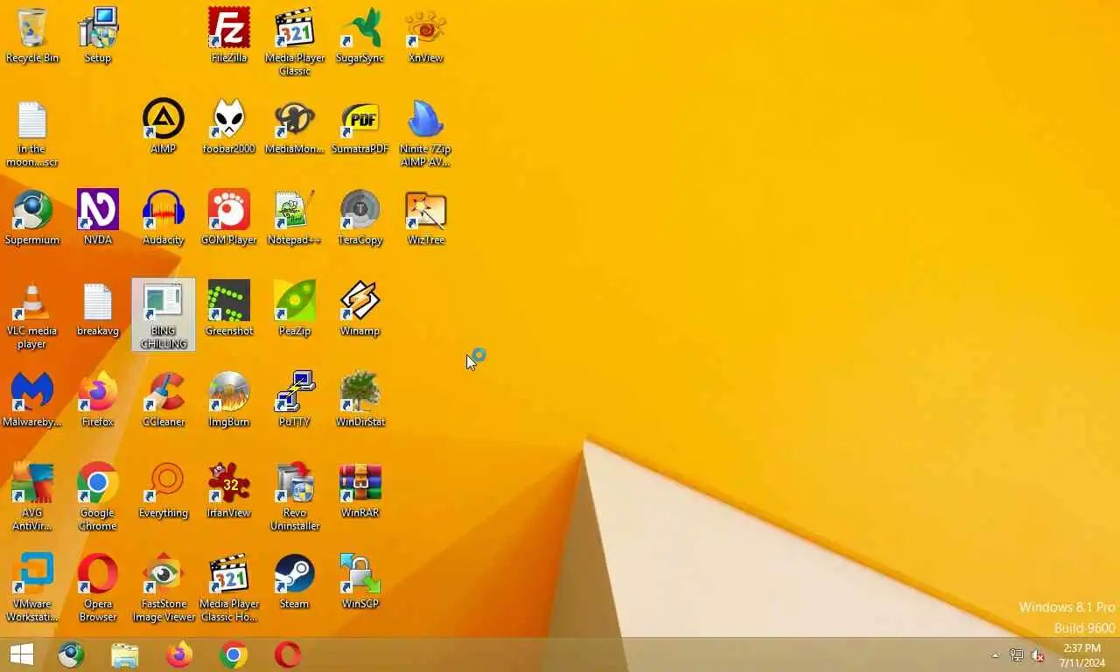Click the Notepad++ desktop shortcut

coord(295,218)
